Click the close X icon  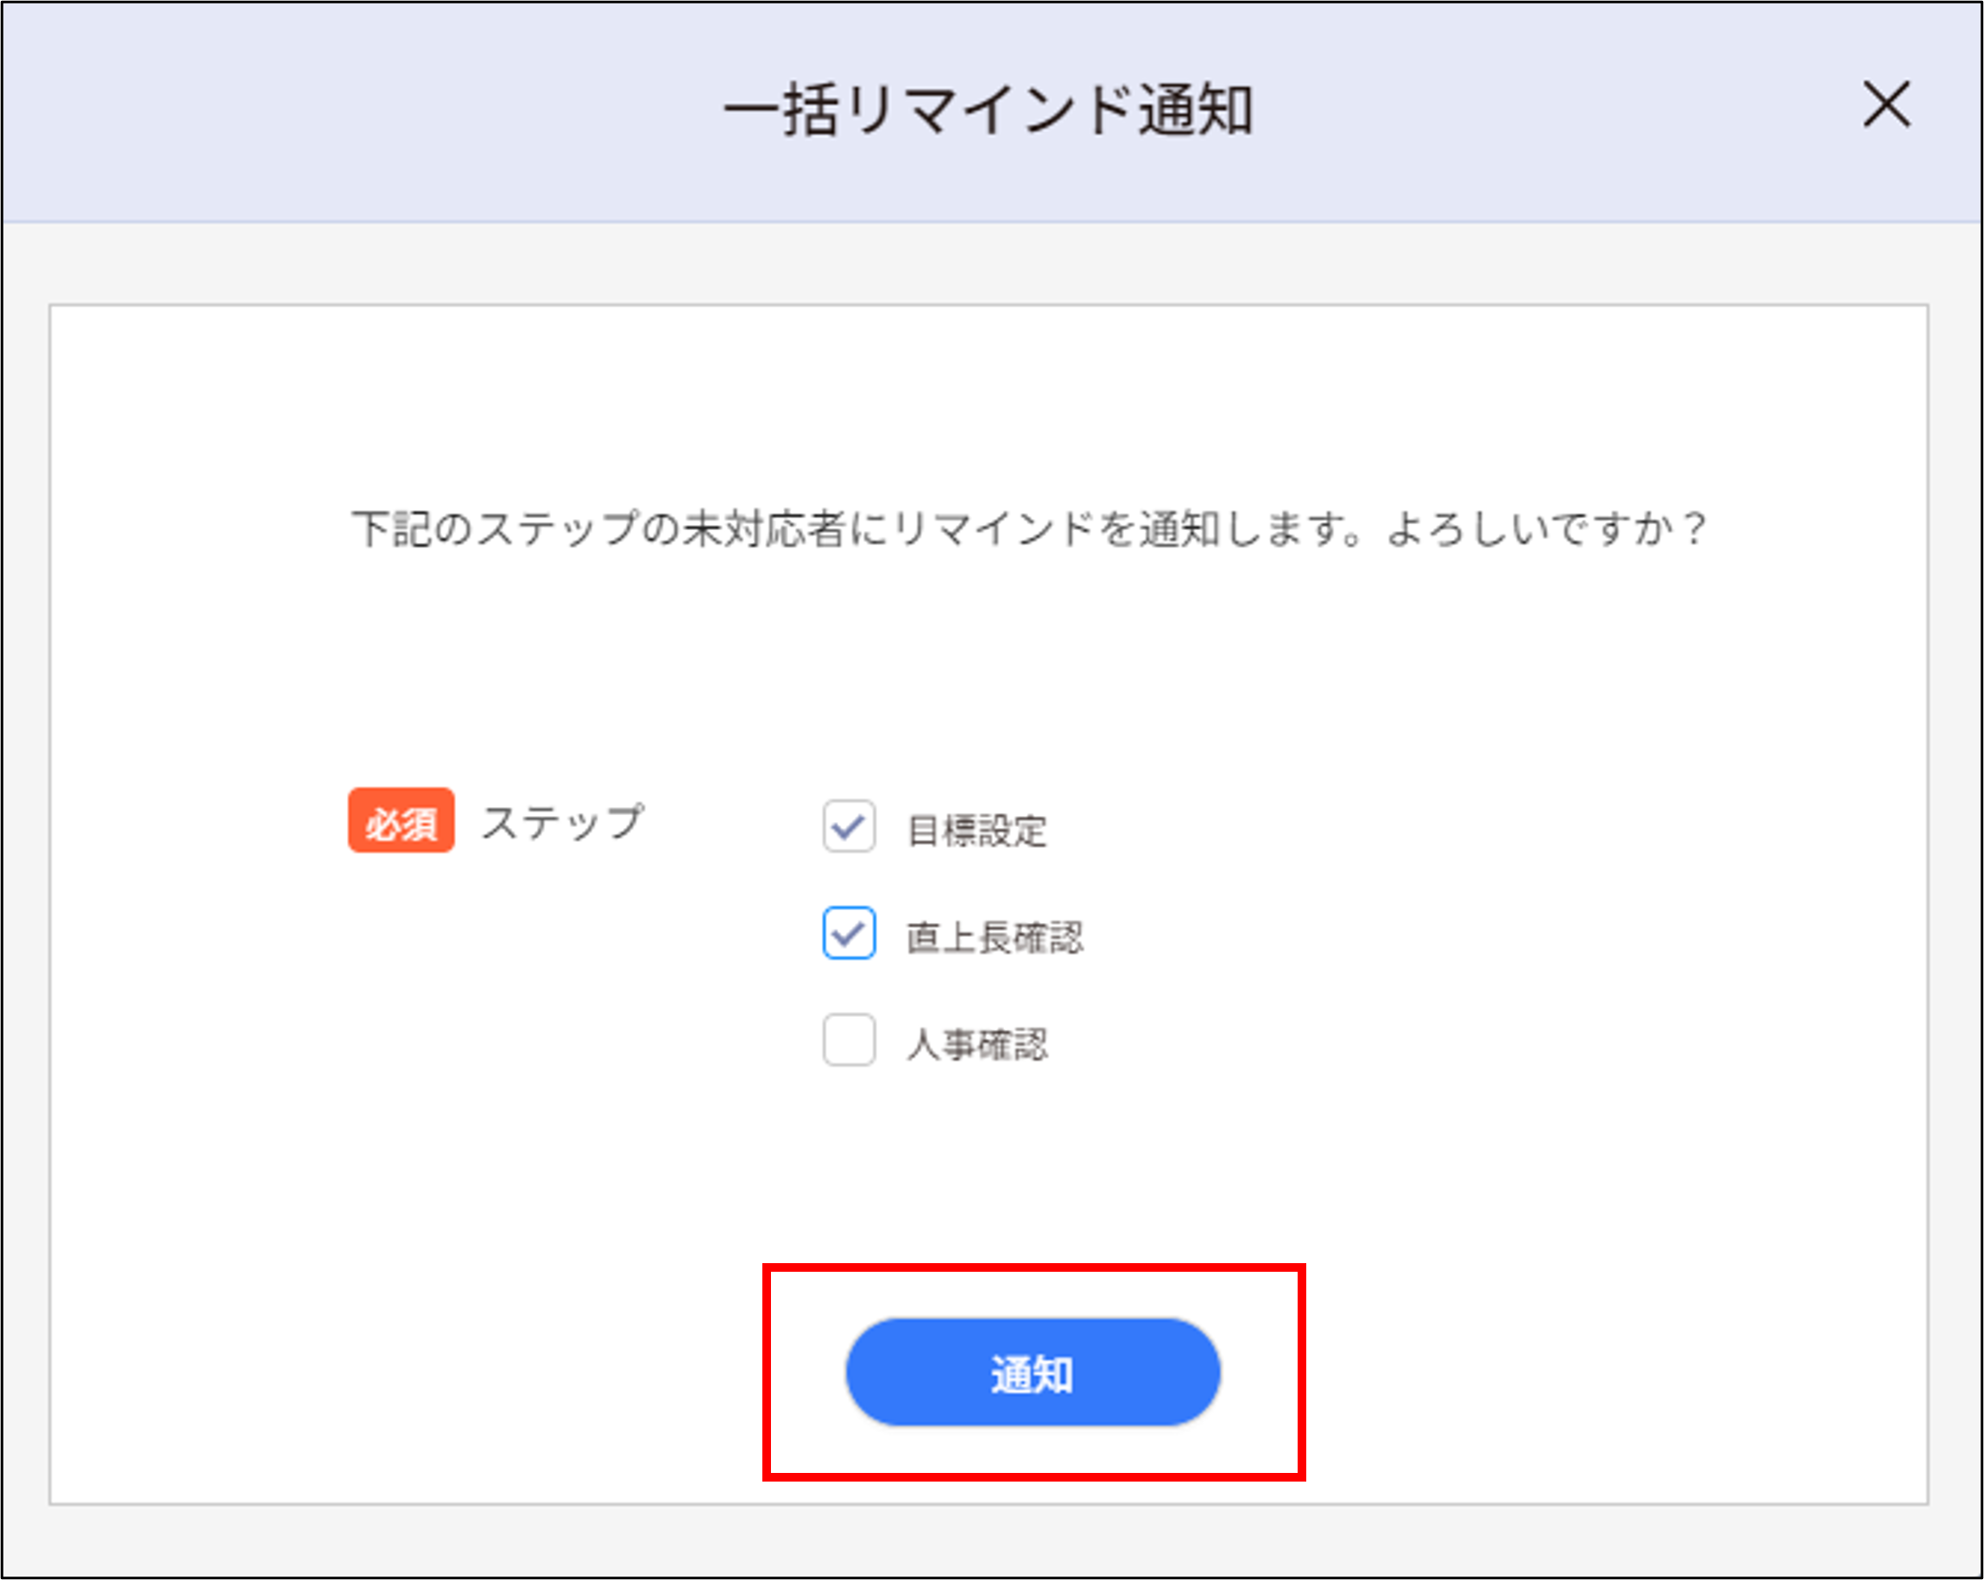[x=1885, y=108]
